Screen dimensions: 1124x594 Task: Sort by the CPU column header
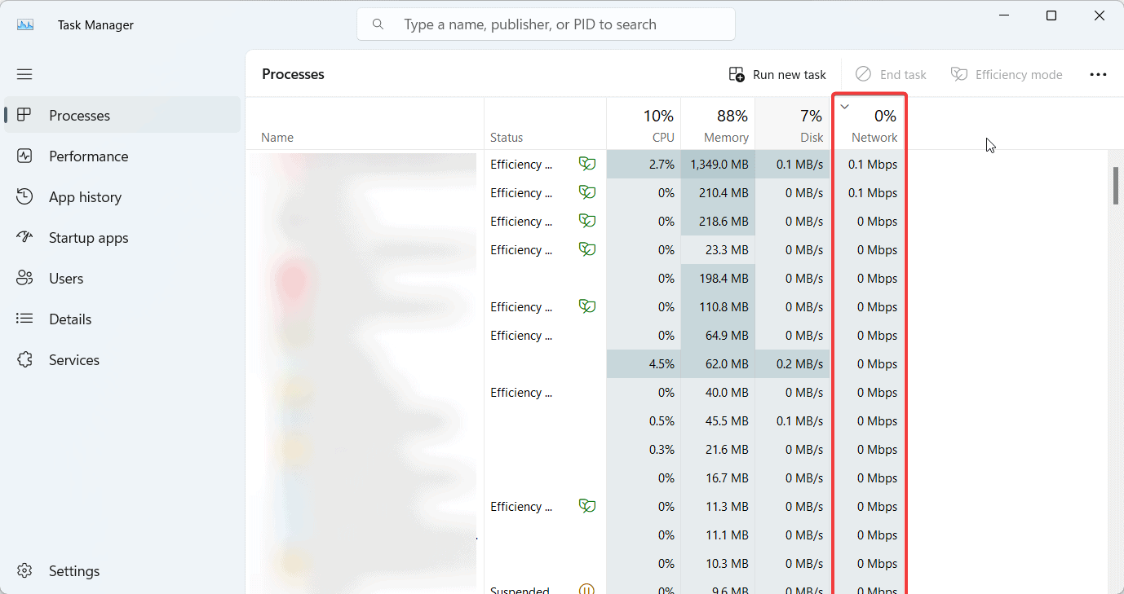(x=644, y=124)
